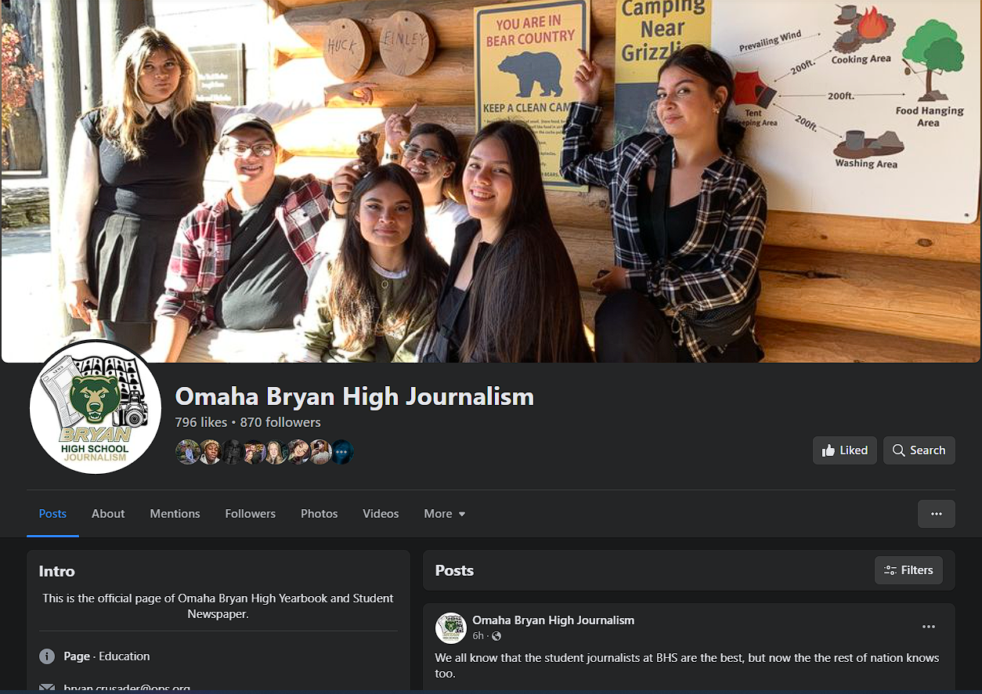Click the Page info icon in Intro
Image resolution: width=982 pixels, height=694 pixels.
point(47,656)
